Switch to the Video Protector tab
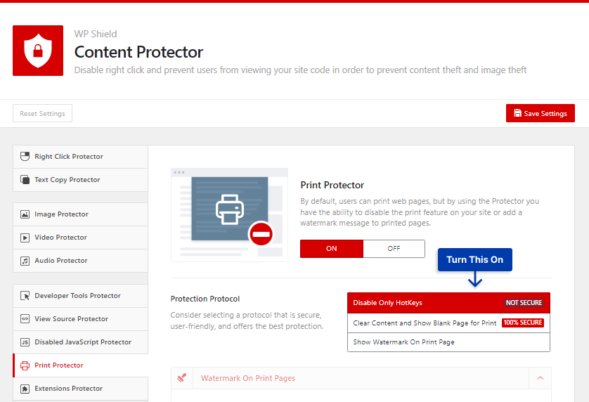The height and width of the screenshot is (402, 589). 80,238
